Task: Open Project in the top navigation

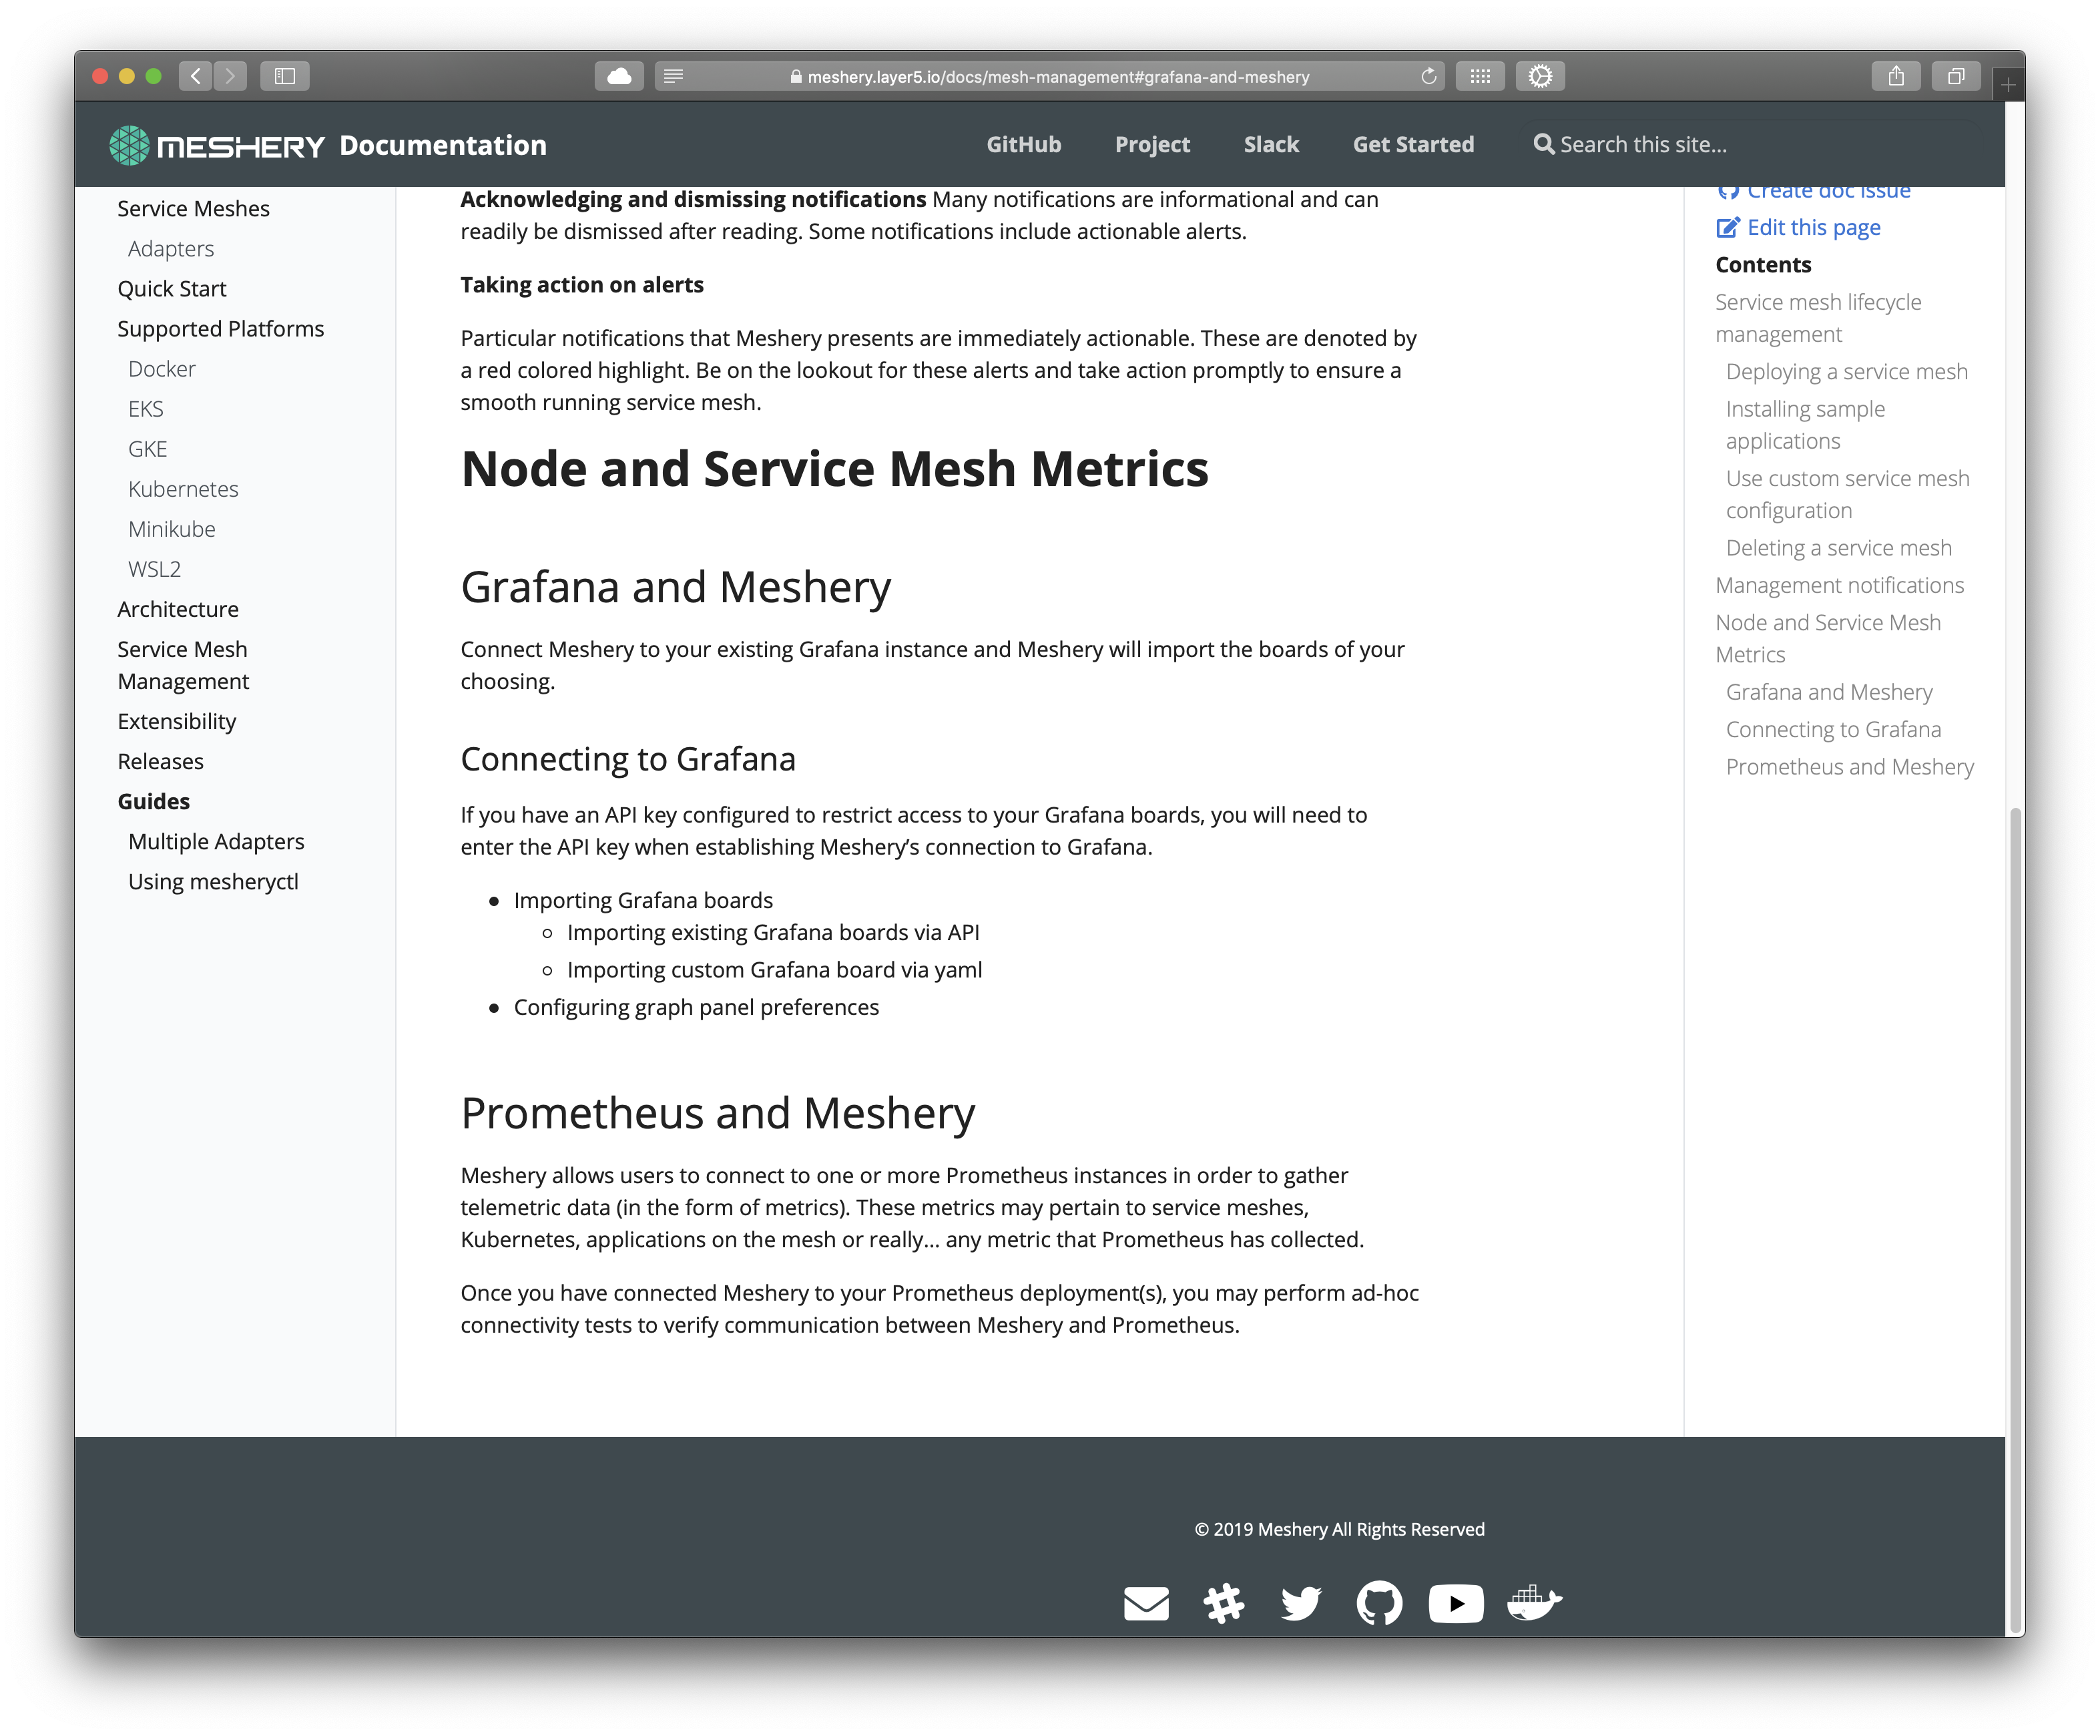Action: click(1152, 144)
